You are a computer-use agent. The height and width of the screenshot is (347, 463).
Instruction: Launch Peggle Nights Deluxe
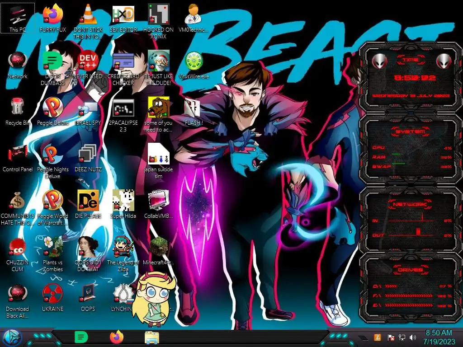click(52, 162)
